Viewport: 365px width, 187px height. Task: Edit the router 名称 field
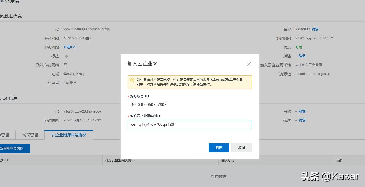[302, 111]
